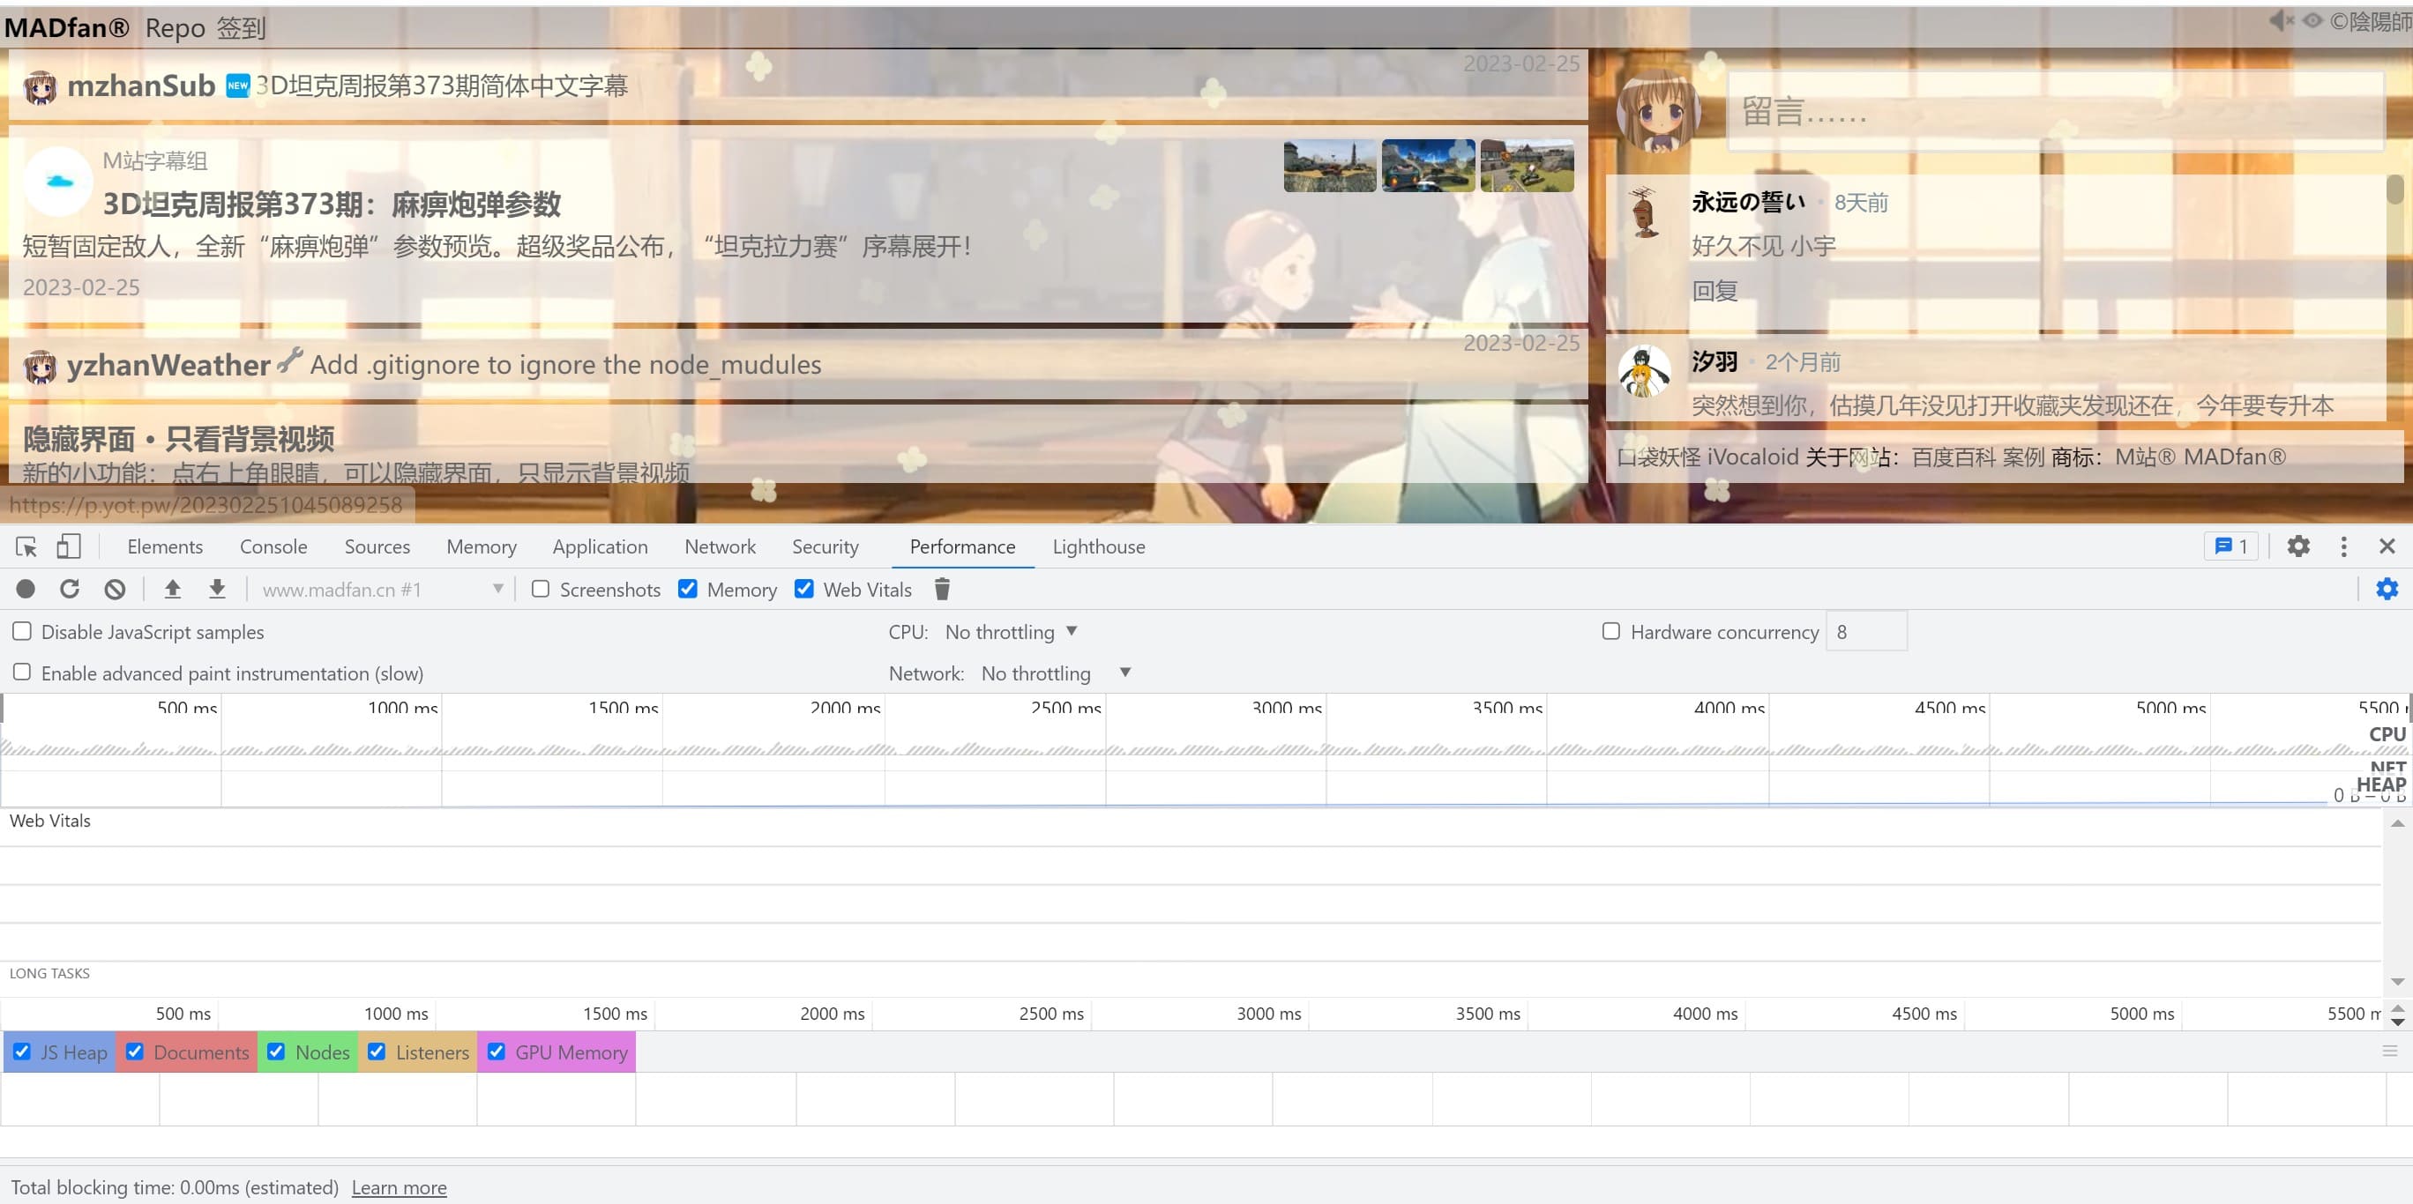2413x1204 pixels.
Task: Open the first tank screenshot thumbnail
Action: 1330,166
